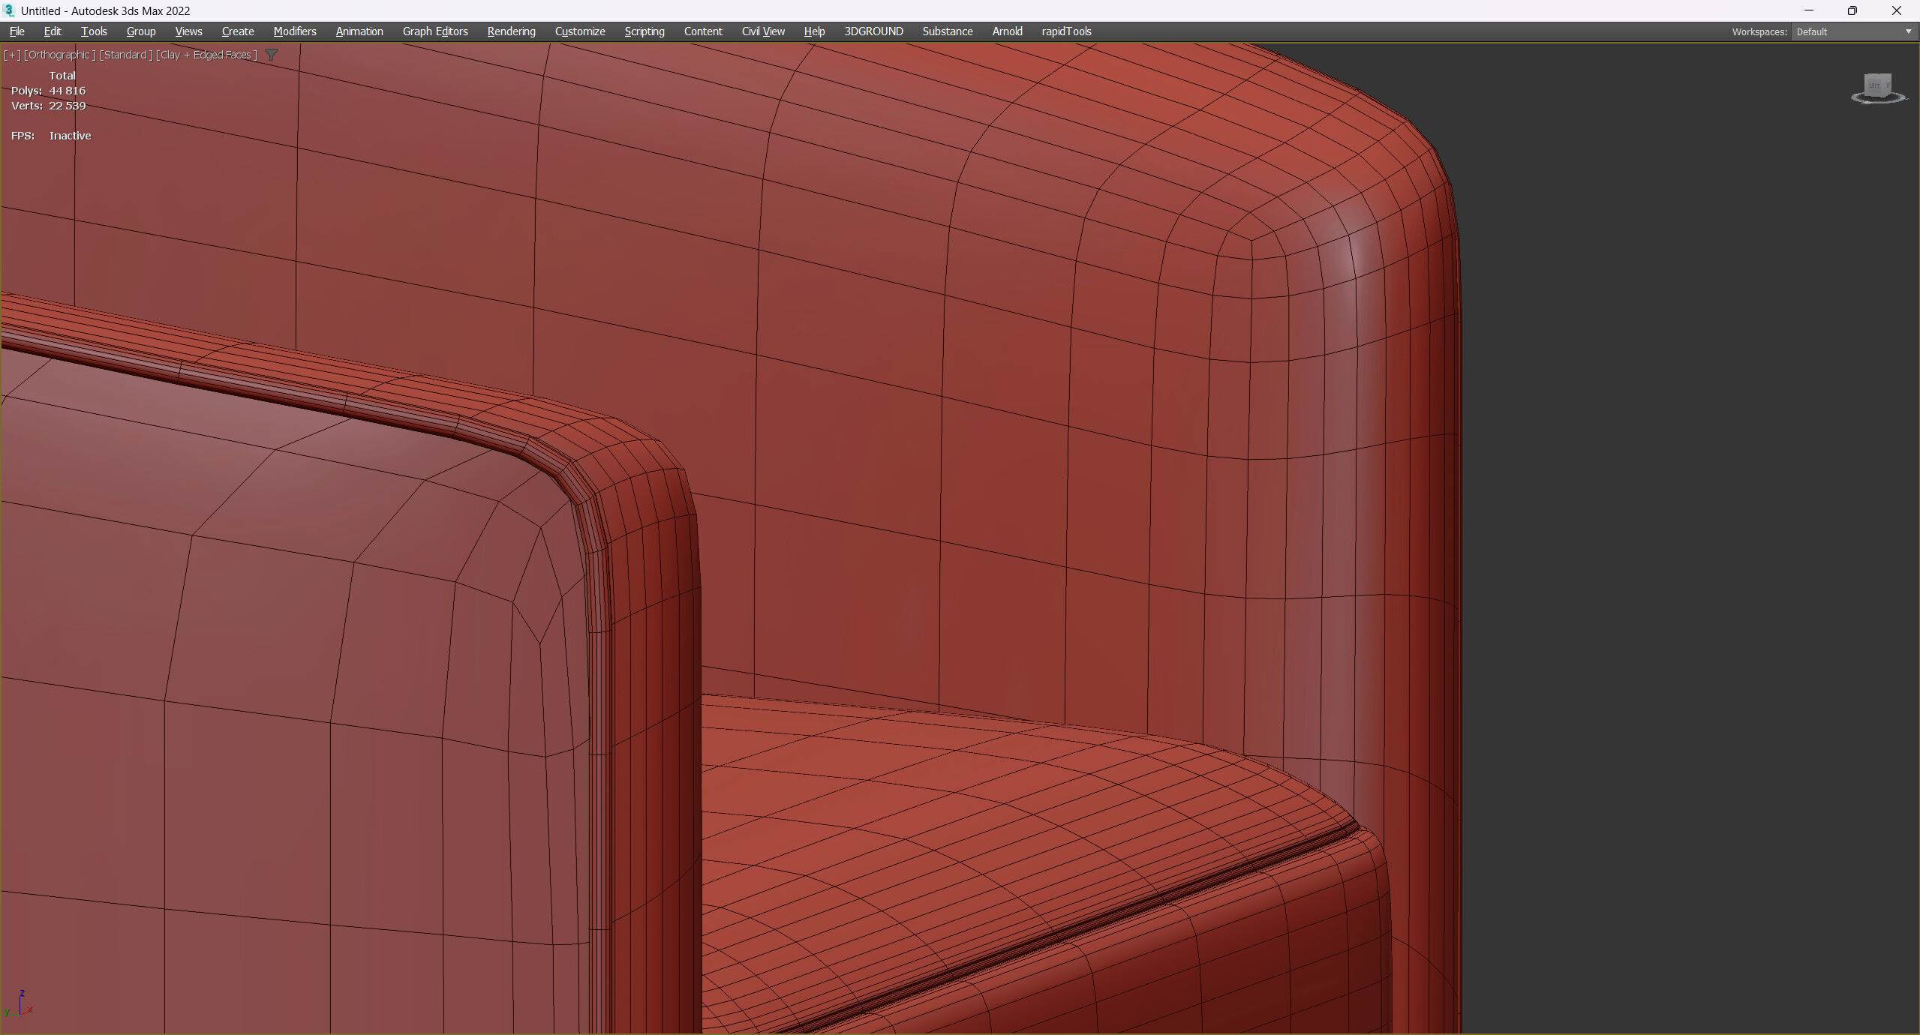
Task: Open the Standard viewport label menu
Action: coord(125,55)
